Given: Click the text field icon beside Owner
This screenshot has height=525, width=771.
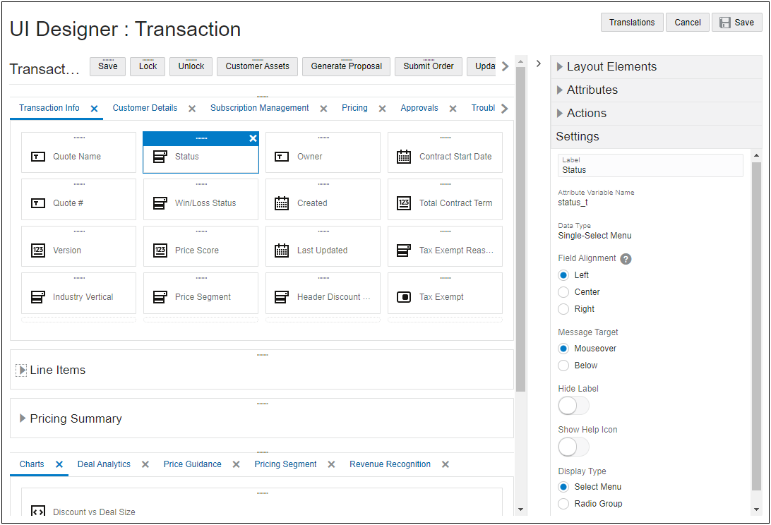Looking at the screenshot, I should (x=282, y=157).
